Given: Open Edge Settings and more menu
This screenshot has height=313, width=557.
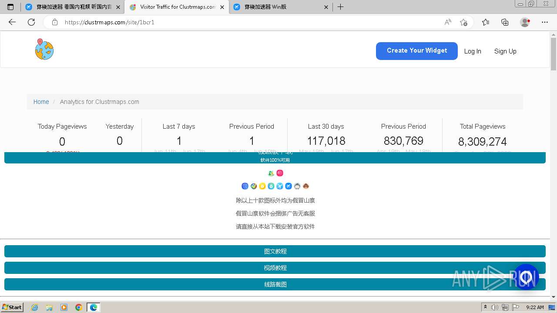Looking at the screenshot, I should coord(545,22).
